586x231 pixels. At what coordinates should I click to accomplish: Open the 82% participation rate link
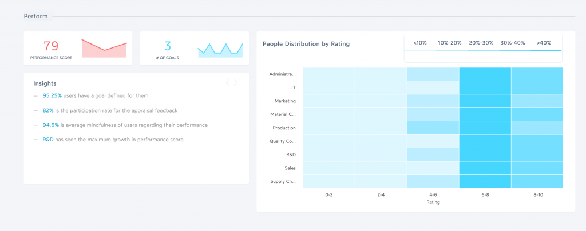(x=48, y=110)
